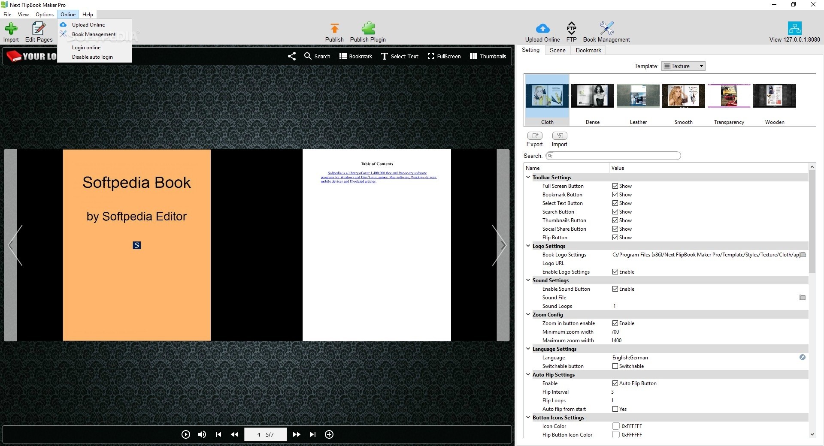824x446 pixels.
Task: Toggle Social Share Button Show checkbox
Action: 615,229
